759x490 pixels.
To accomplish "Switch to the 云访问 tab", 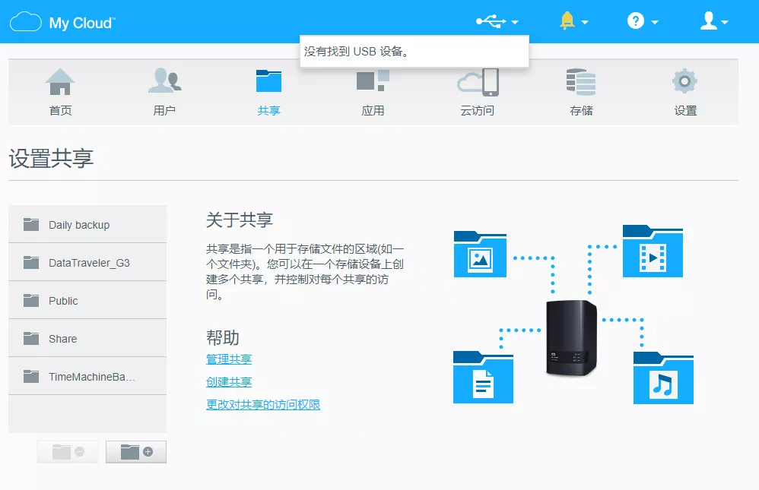I will (x=478, y=93).
